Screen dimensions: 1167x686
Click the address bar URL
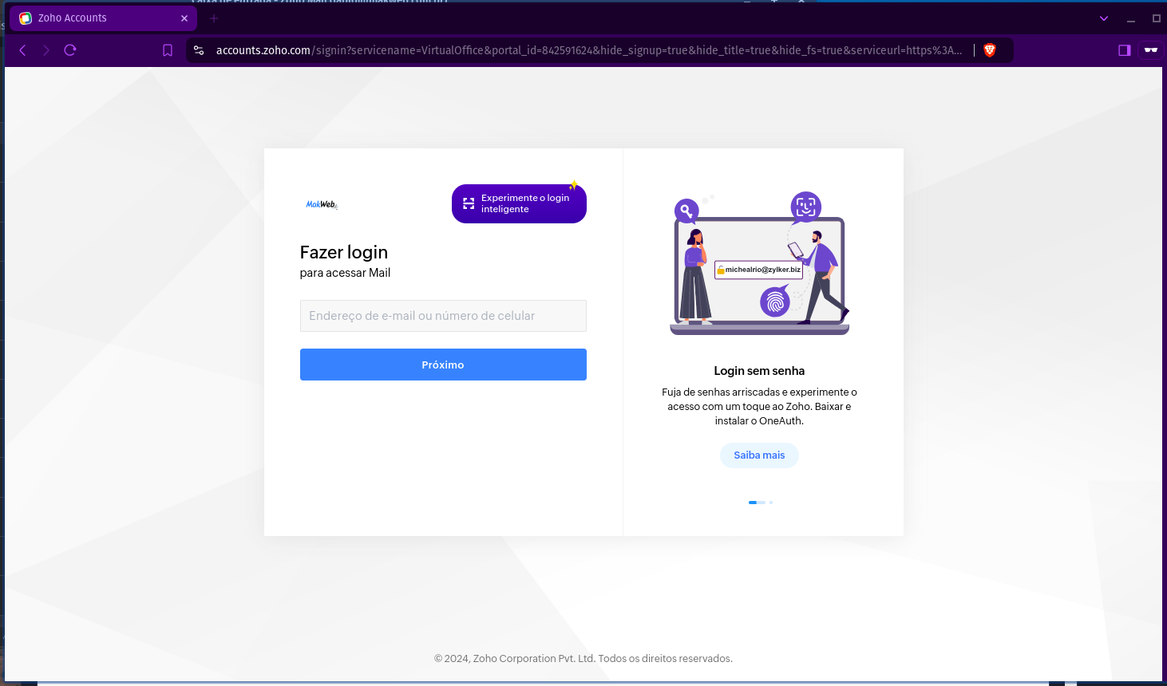click(x=588, y=50)
